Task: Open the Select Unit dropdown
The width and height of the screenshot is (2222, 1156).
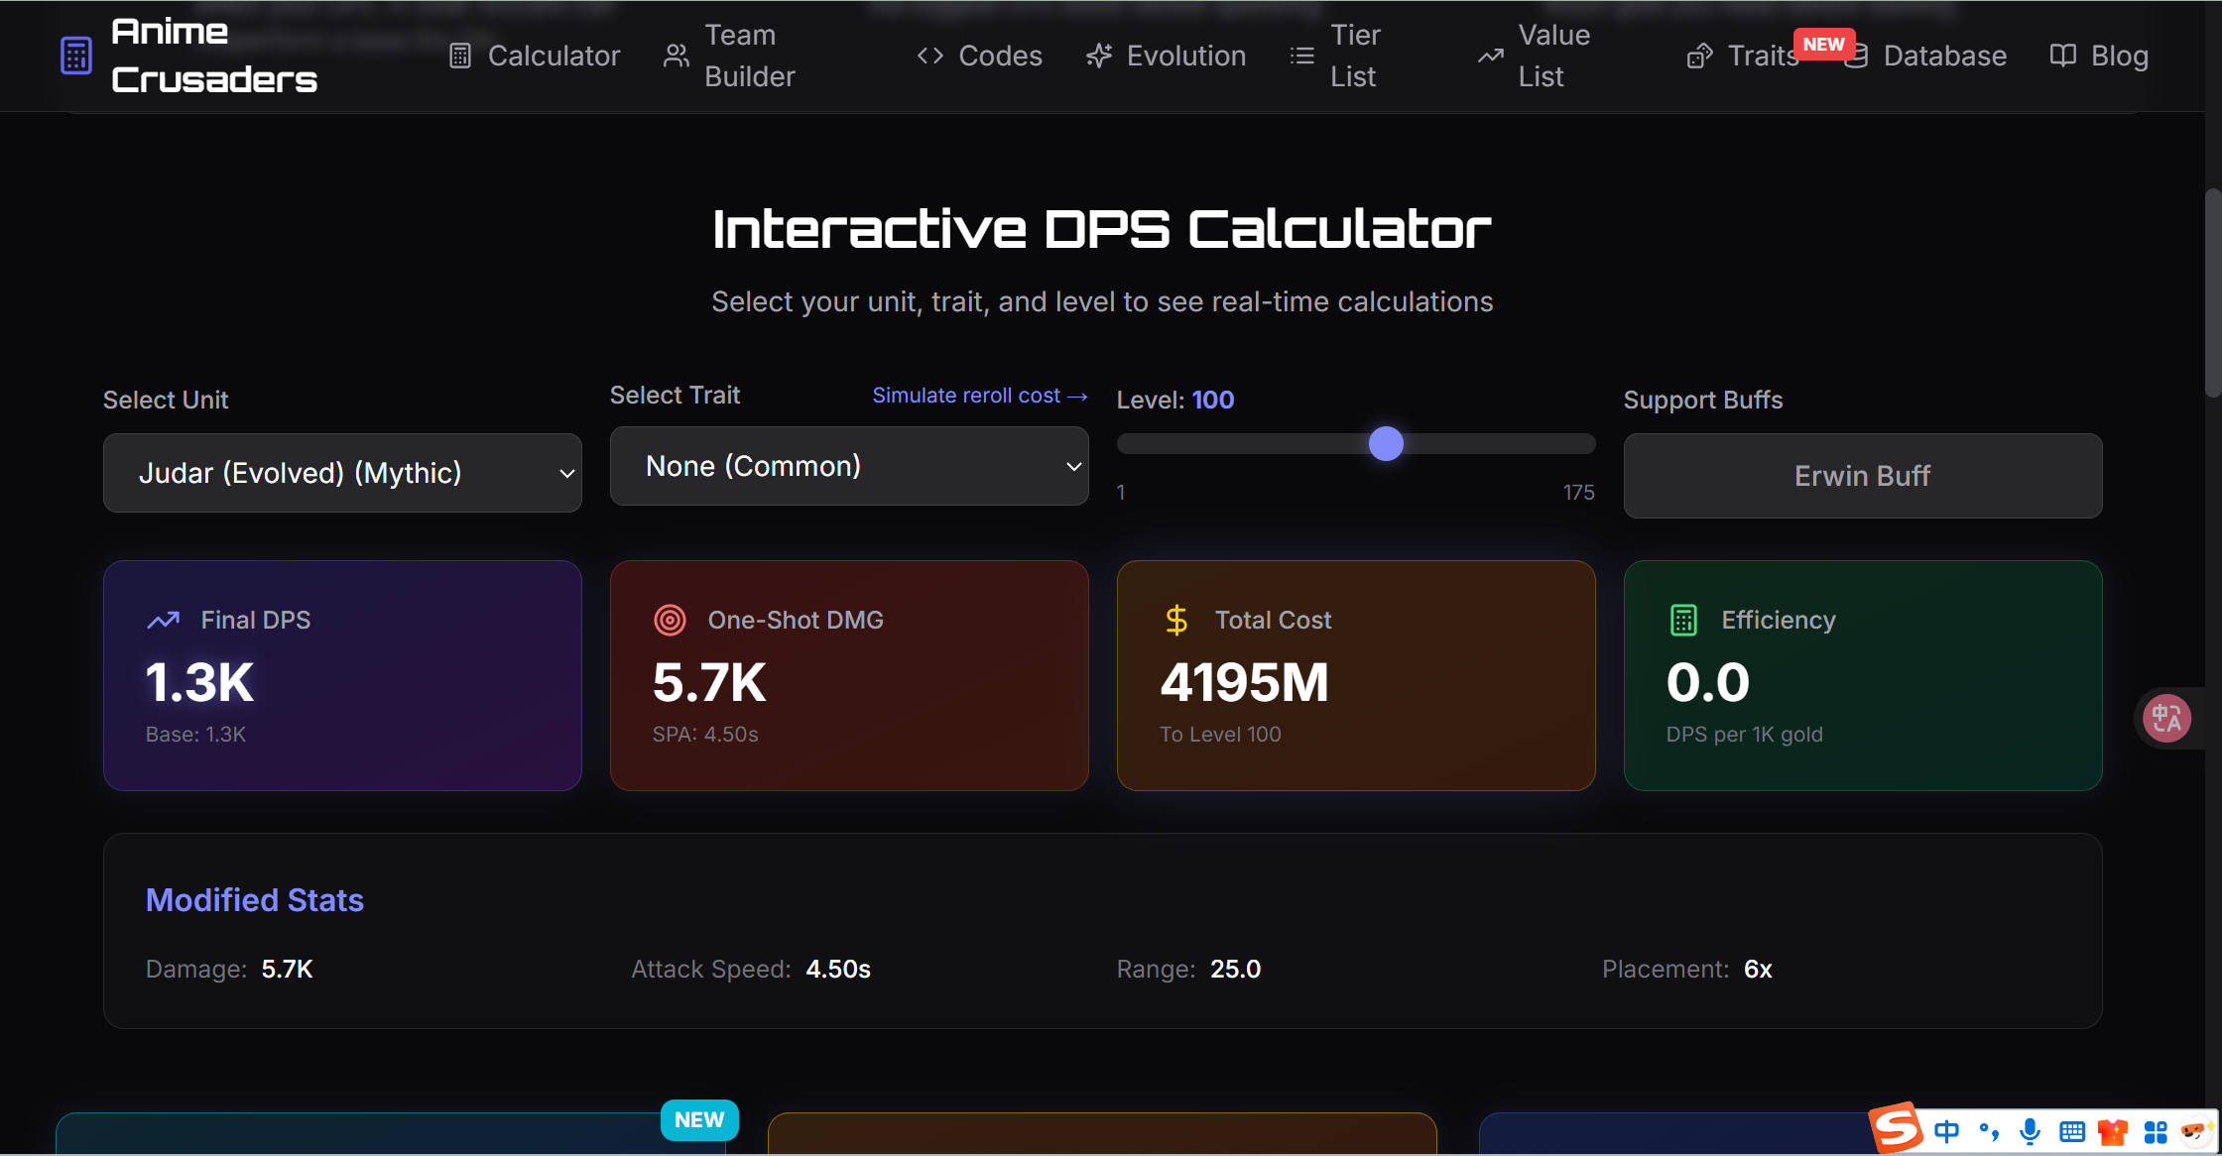Action: 342,473
